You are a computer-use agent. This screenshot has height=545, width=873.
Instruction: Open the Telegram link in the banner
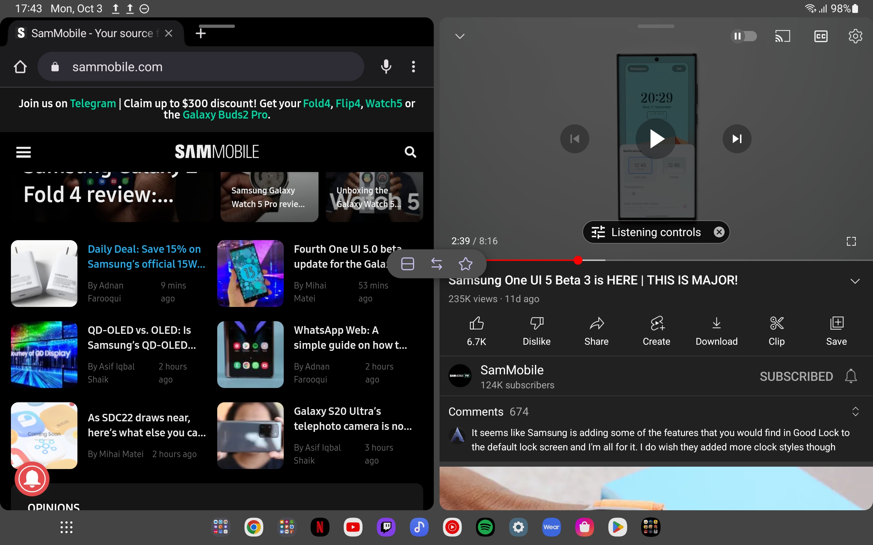(x=93, y=104)
